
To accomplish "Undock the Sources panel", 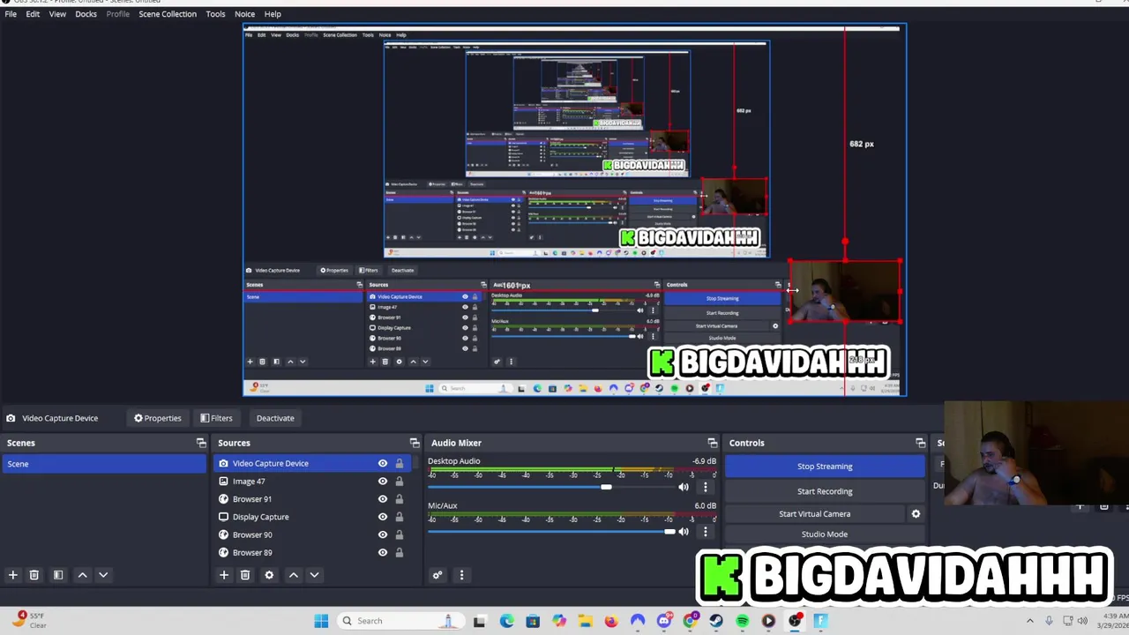I will (415, 443).
